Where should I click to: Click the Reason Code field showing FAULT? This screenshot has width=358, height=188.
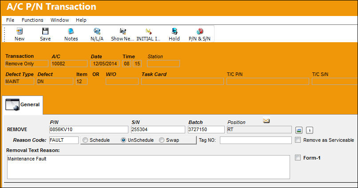64,140
